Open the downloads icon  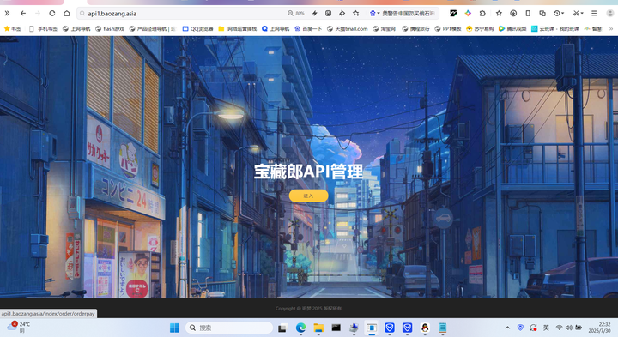point(513,14)
